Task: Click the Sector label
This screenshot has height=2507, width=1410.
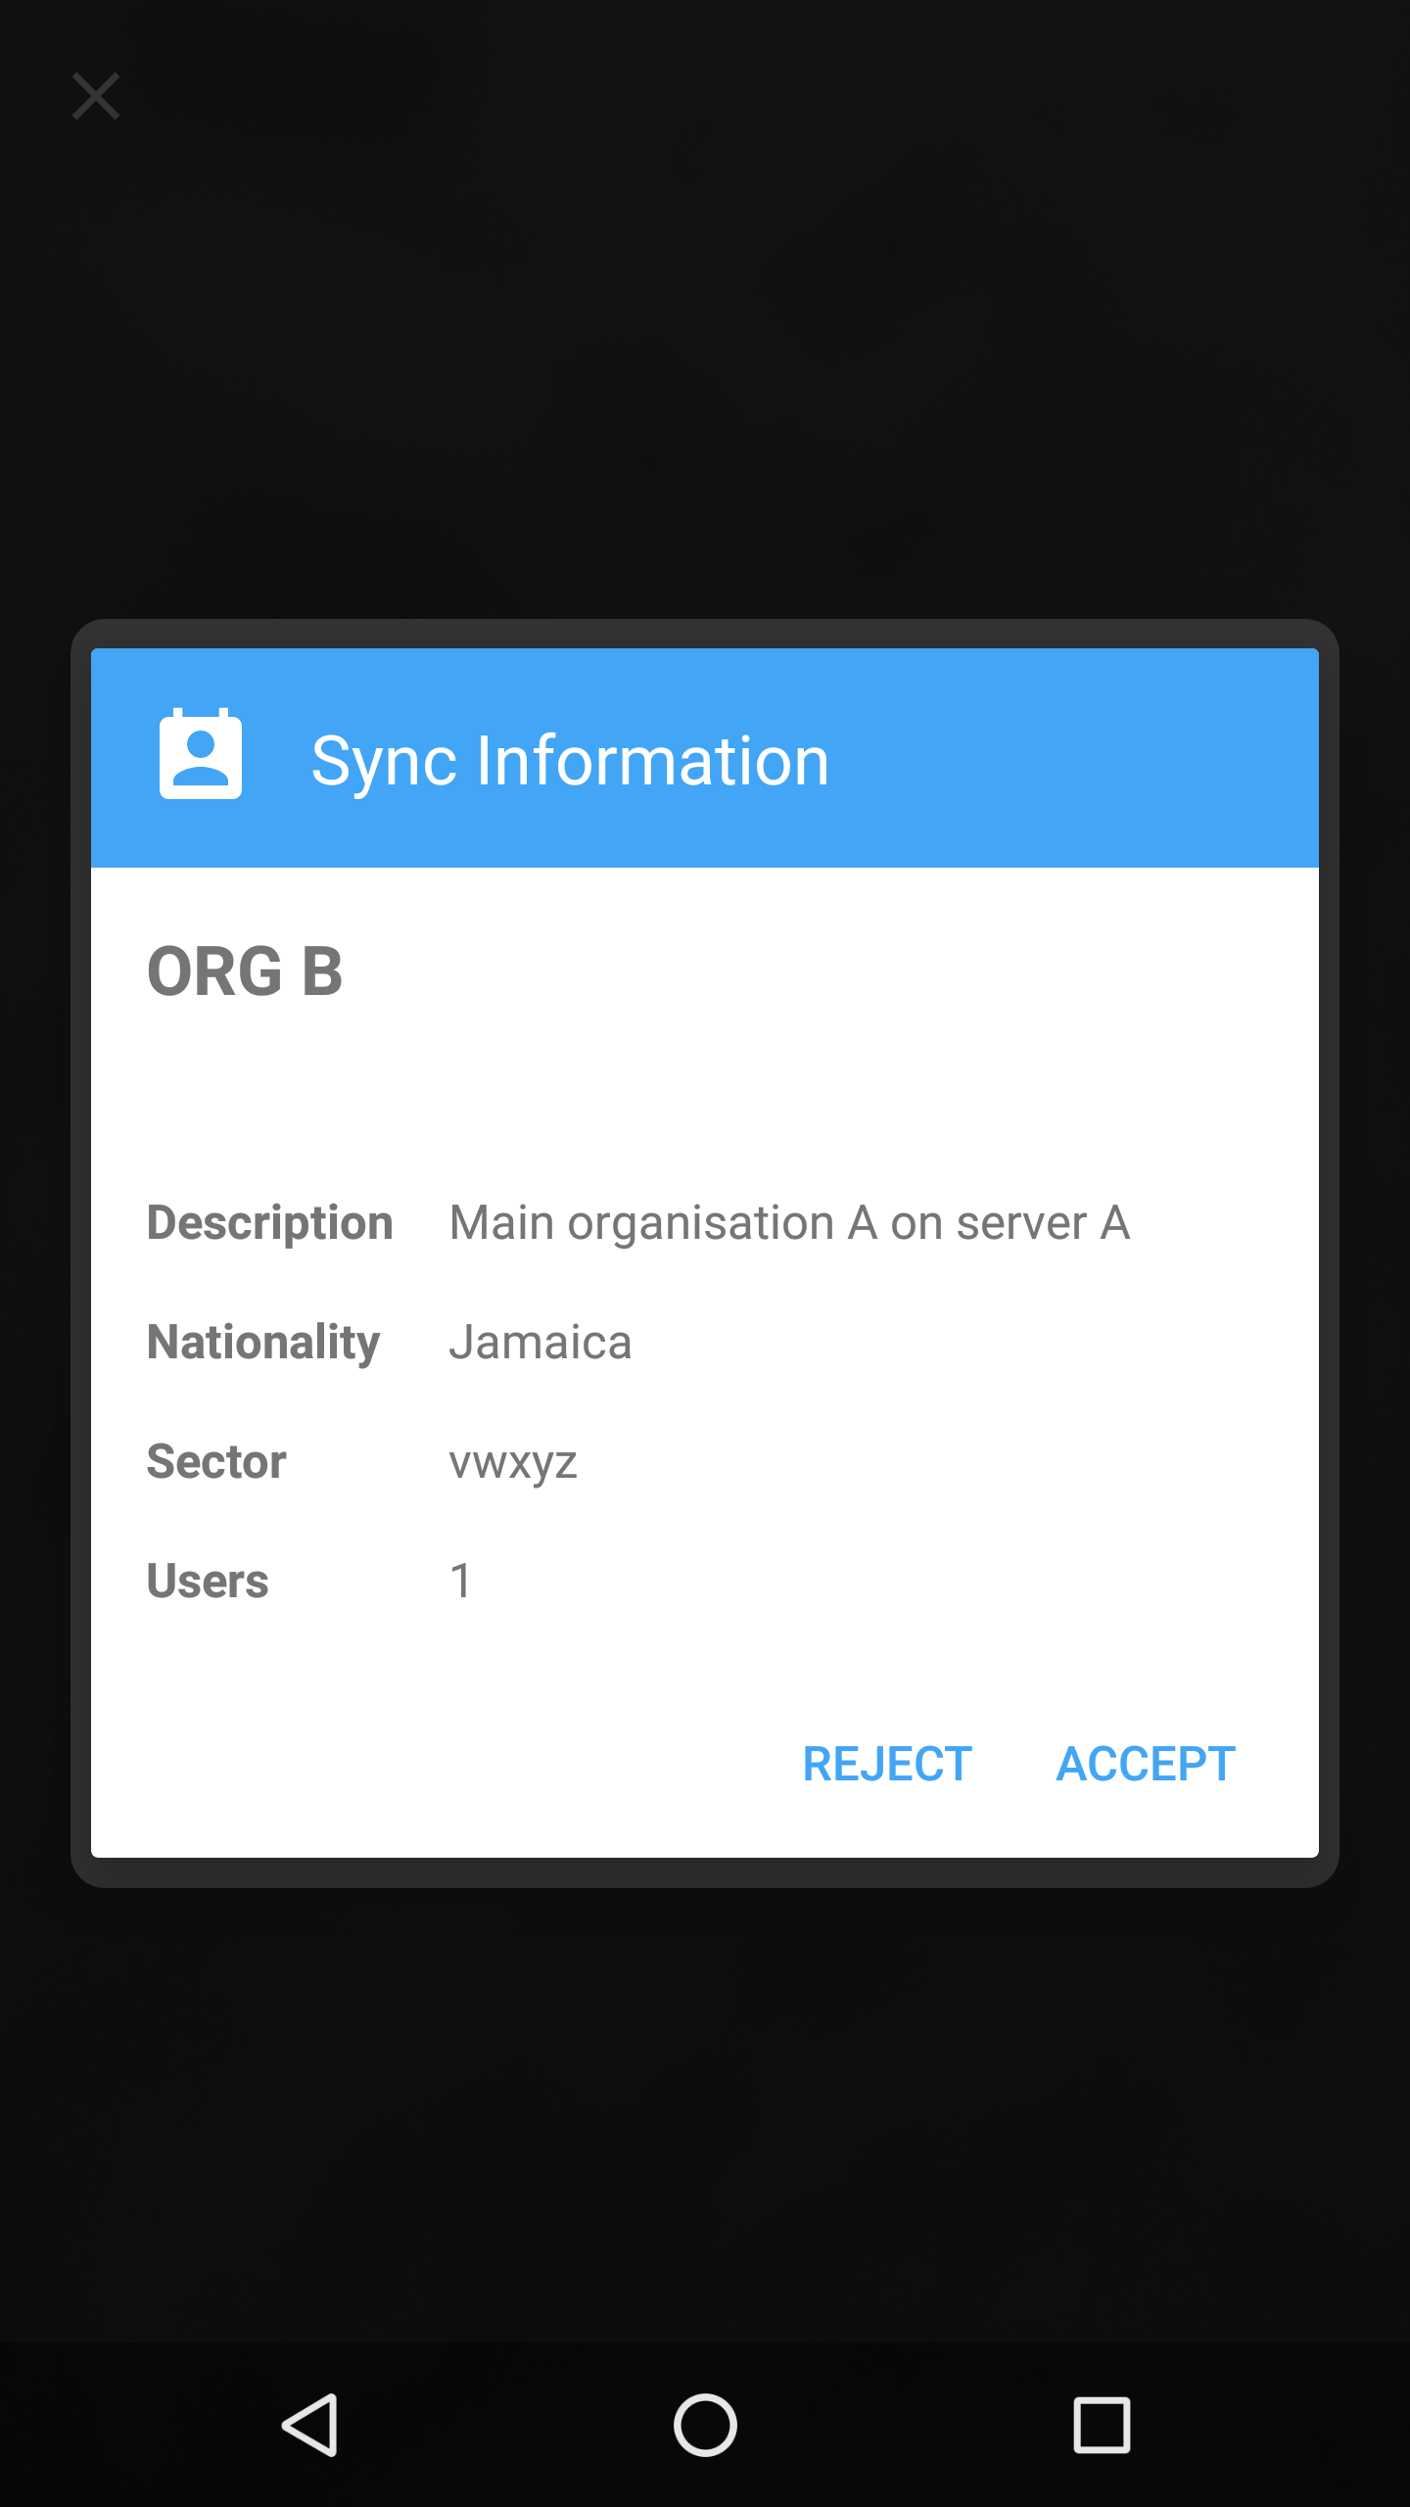Action: (x=216, y=1462)
